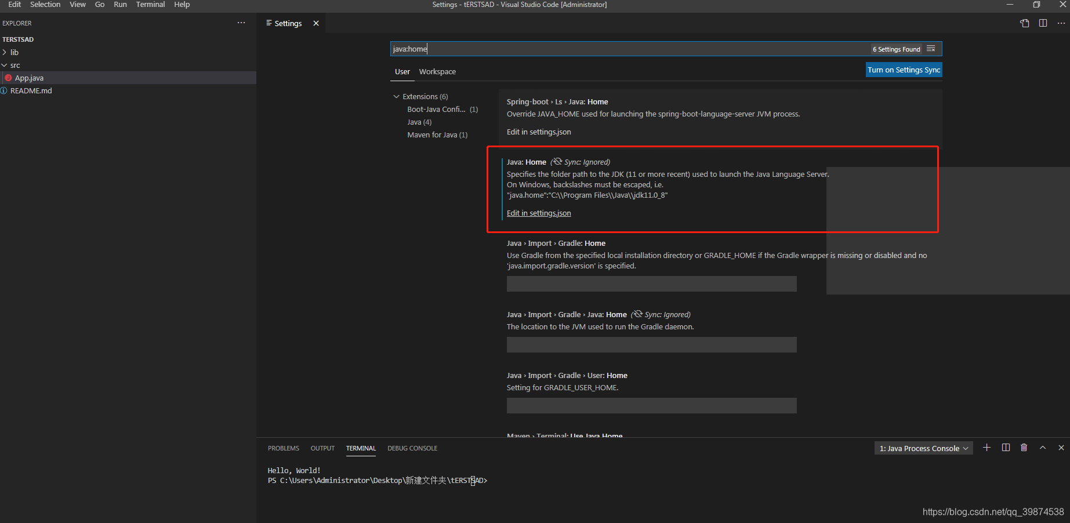Split the editor to the right
Image resolution: width=1070 pixels, height=523 pixels.
[1043, 23]
